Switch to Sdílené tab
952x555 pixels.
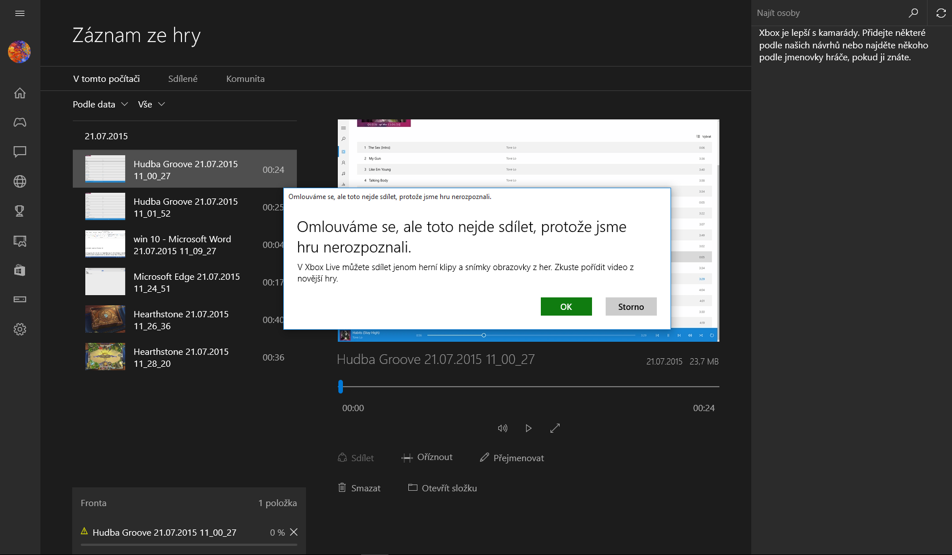183,78
